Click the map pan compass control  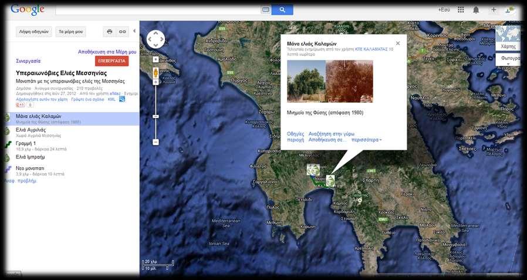(156, 39)
